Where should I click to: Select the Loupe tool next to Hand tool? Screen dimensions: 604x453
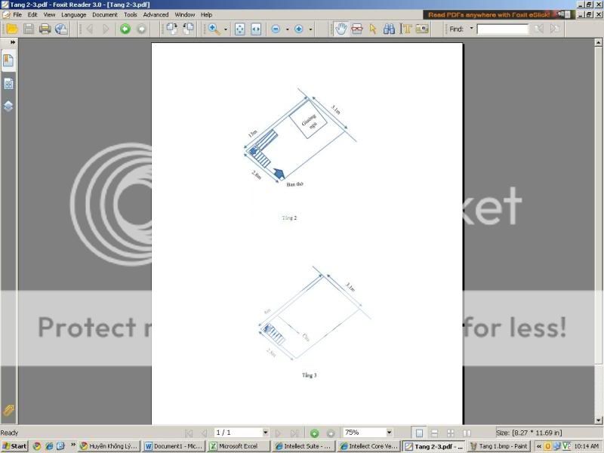tap(356, 29)
